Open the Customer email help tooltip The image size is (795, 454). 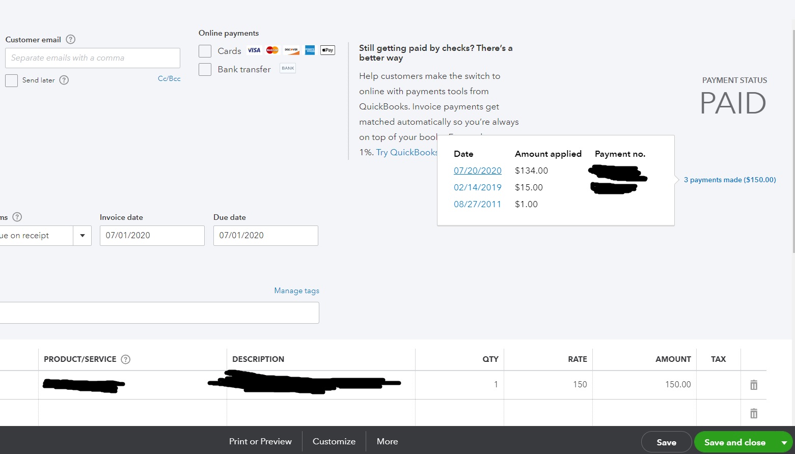70,39
